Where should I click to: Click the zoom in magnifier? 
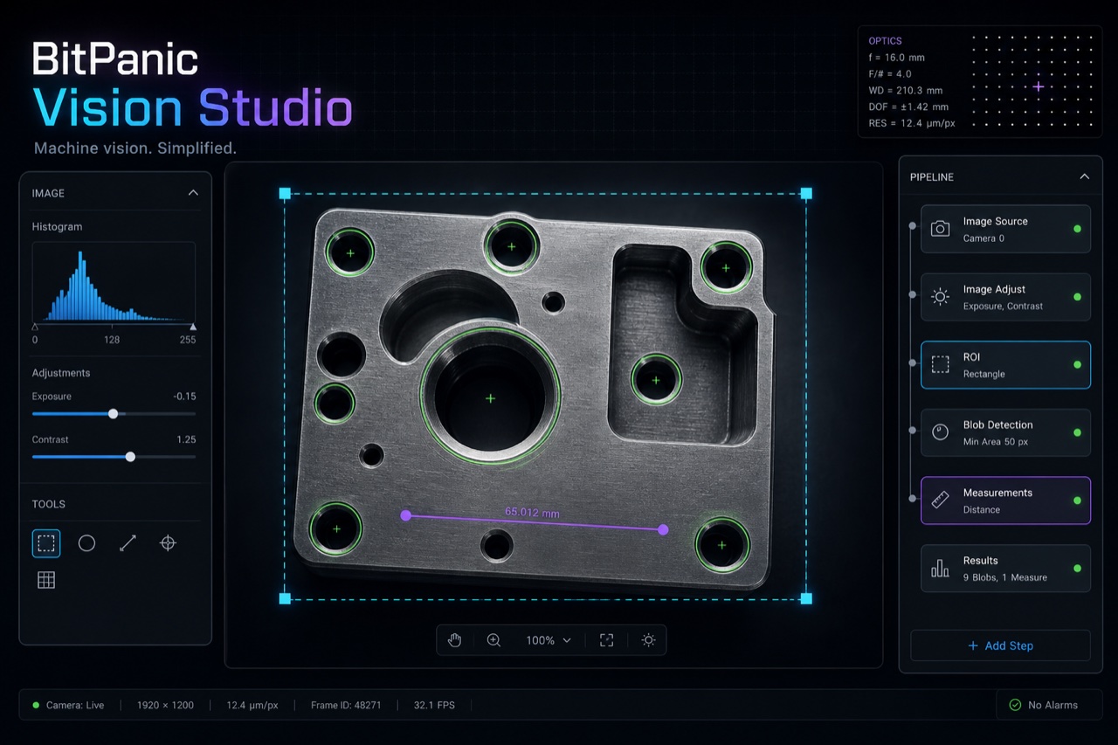(493, 640)
